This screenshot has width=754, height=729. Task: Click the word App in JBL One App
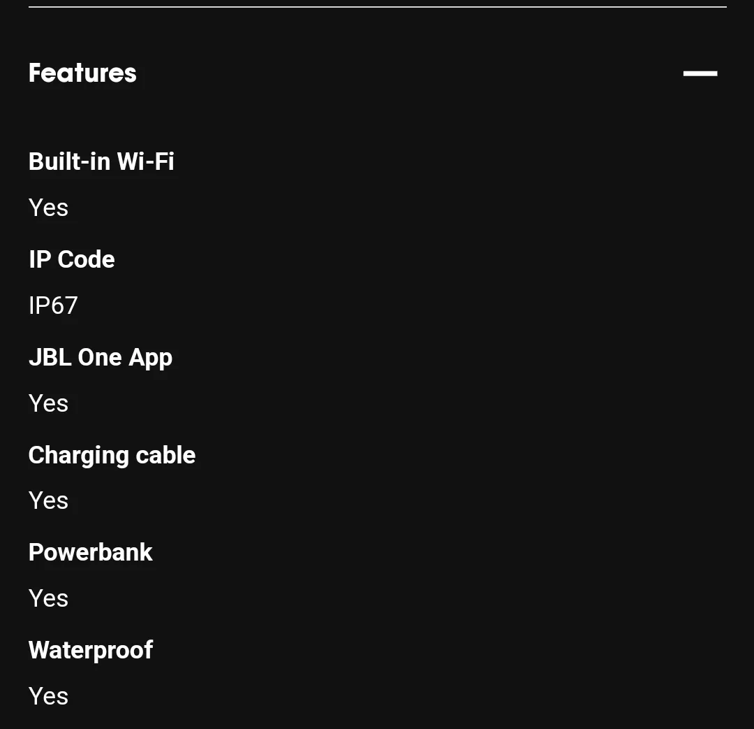pyautogui.click(x=151, y=359)
